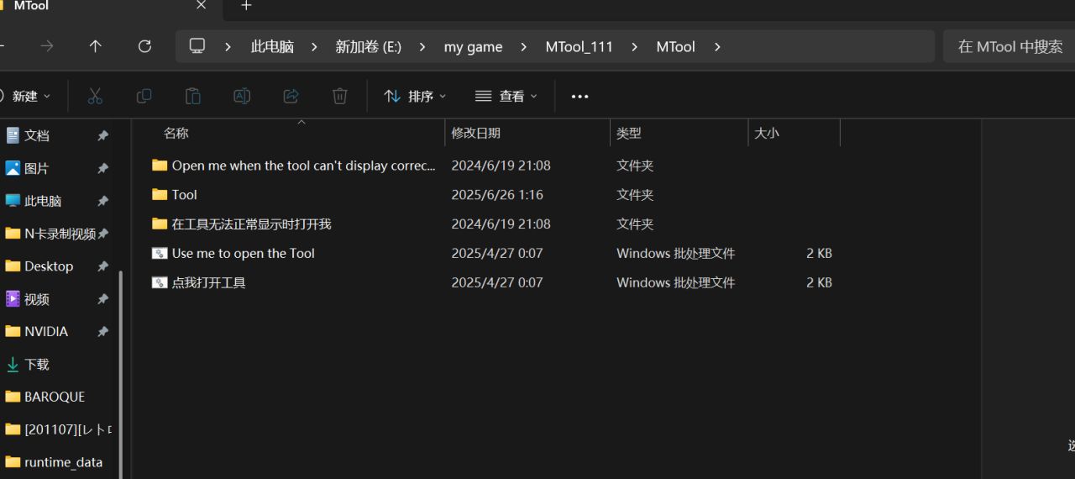Open the 排序 sort dropdown

click(415, 96)
